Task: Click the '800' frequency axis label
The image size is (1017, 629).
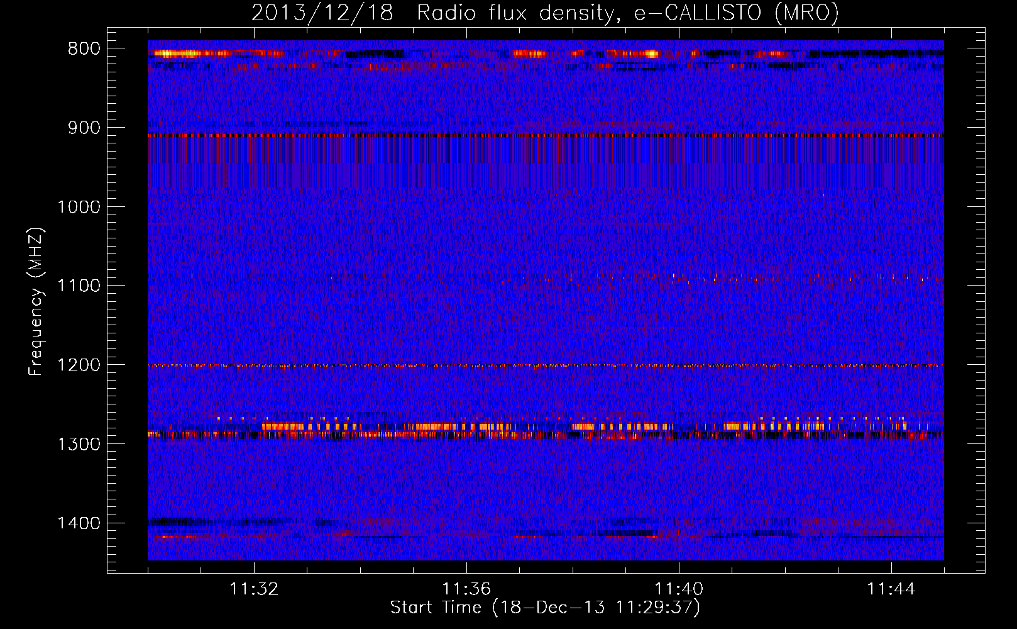Action: click(x=84, y=49)
